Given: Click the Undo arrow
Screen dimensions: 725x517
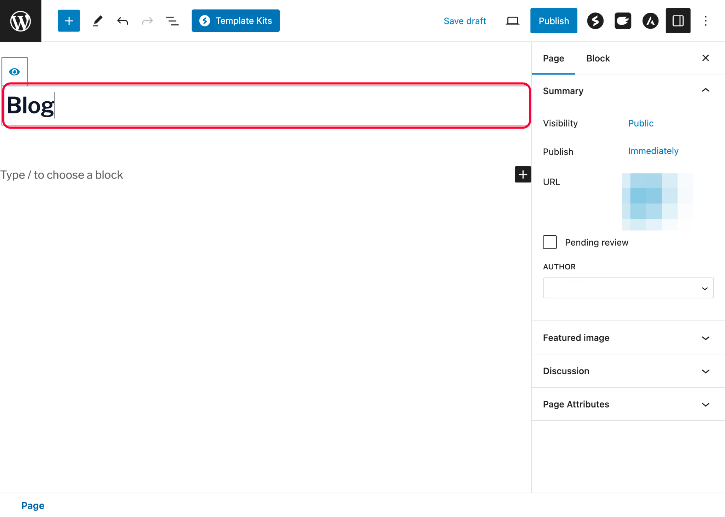Looking at the screenshot, I should click(122, 21).
